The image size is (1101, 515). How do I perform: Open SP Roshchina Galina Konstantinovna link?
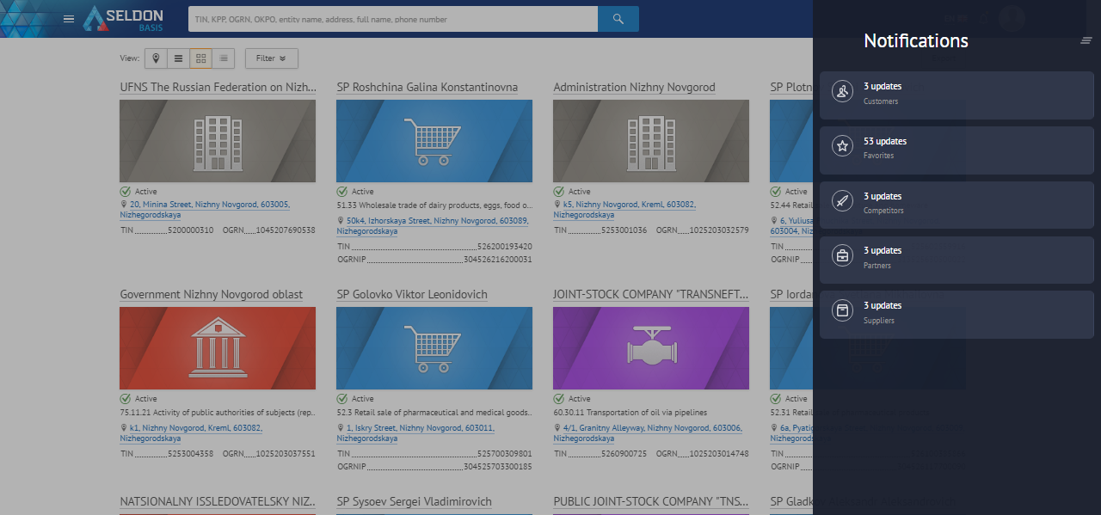427,88
